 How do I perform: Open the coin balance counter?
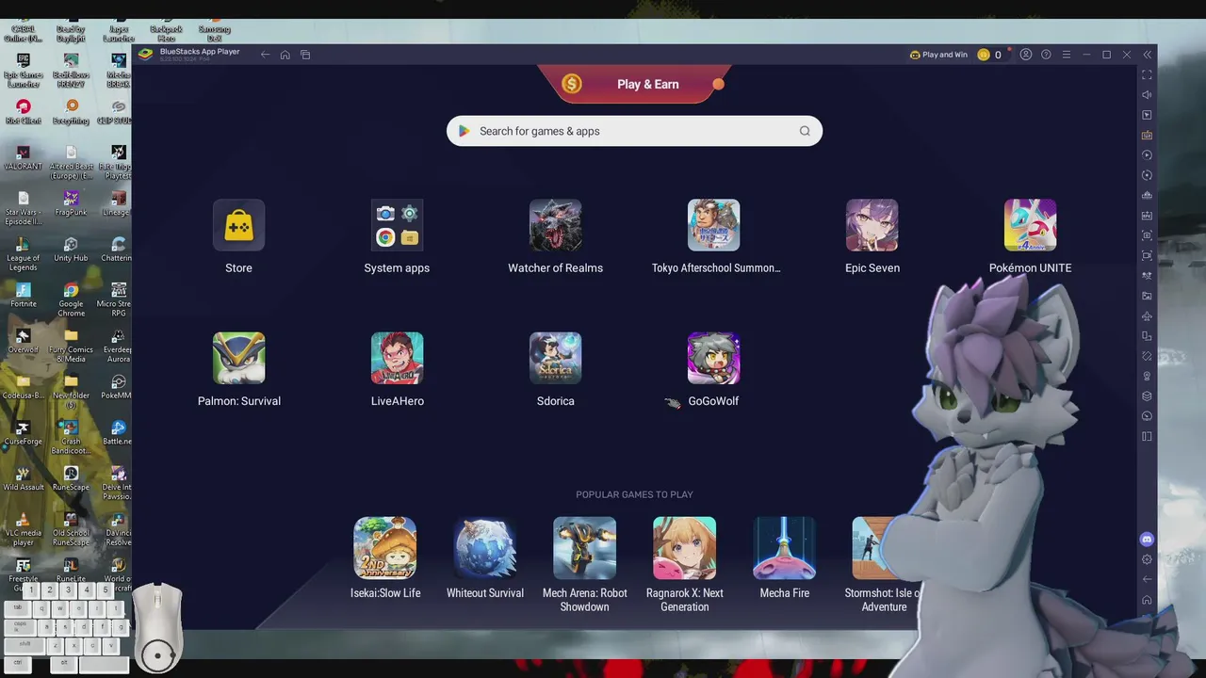pyautogui.click(x=989, y=55)
